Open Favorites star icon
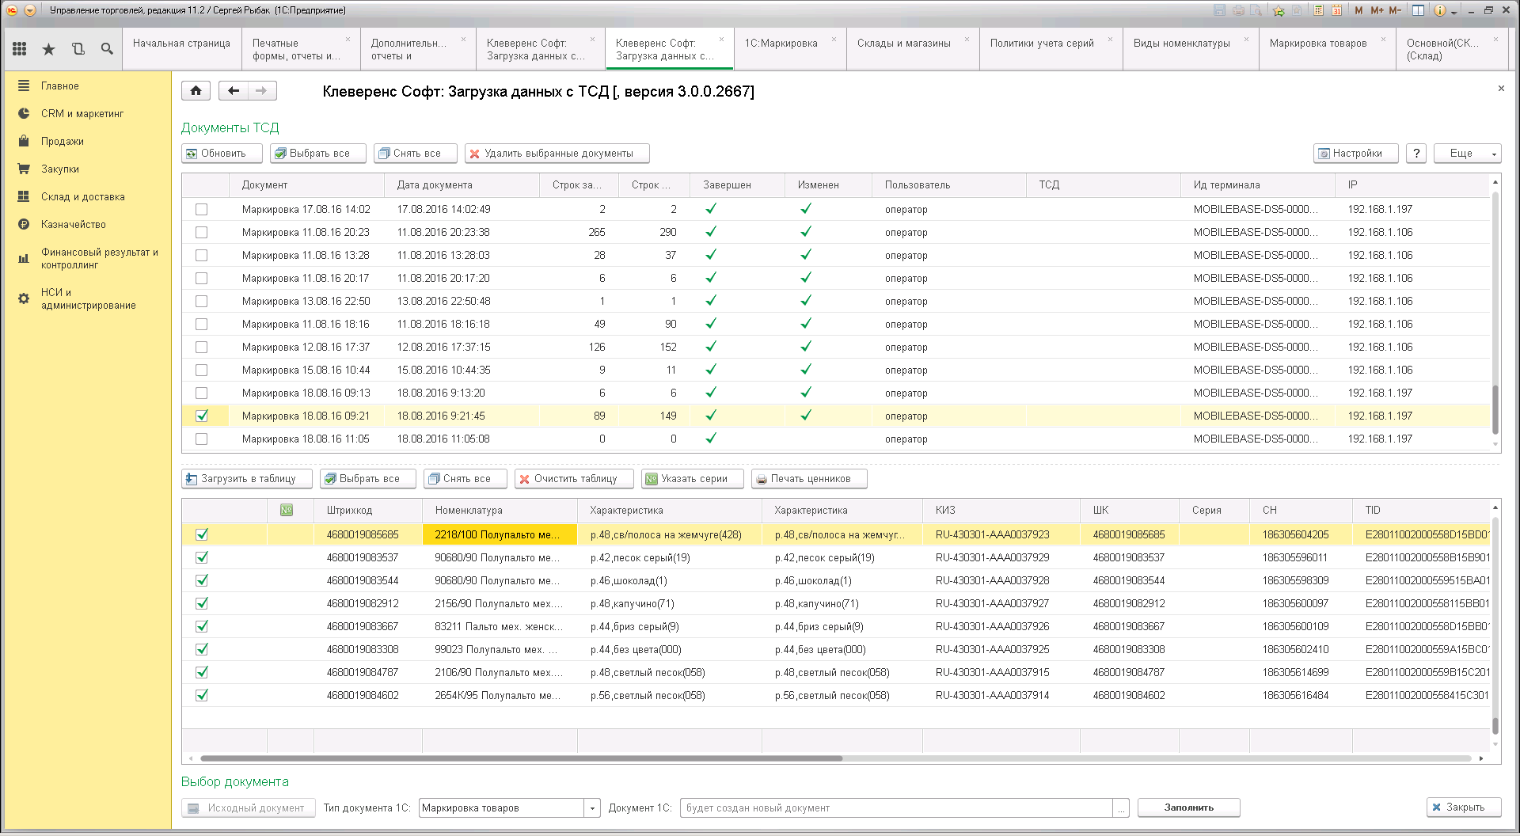The image size is (1520, 836). pos(49,49)
